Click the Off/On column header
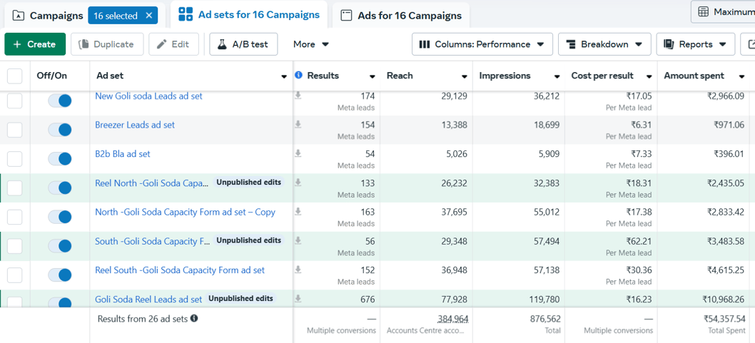Screen dimensions: 755x343 [x=52, y=76]
